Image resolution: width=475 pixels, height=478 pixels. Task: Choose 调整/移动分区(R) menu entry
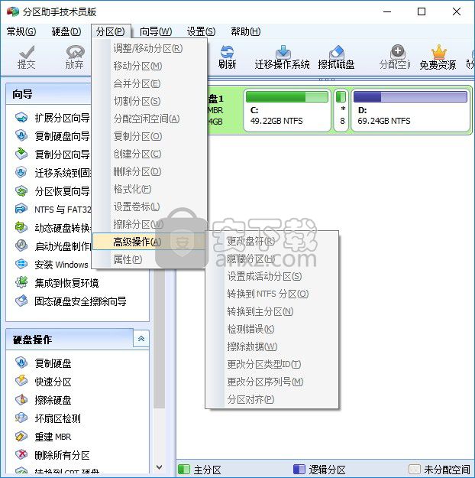(x=149, y=48)
